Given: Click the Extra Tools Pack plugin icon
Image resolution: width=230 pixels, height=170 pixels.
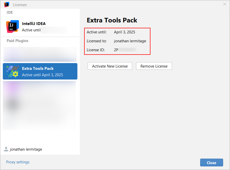Looking at the screenshot, I should [x=12, y=71].
